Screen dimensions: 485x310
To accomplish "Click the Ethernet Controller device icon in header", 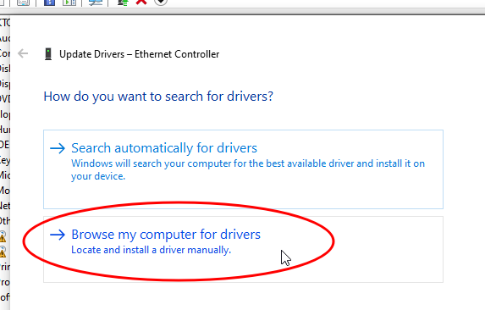I will click(48, 54).
